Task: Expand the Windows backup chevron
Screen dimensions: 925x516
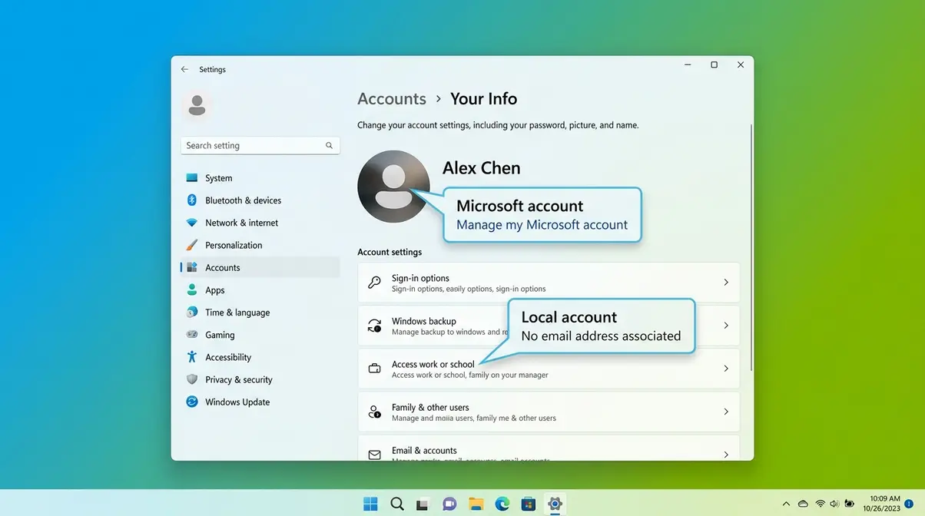Action: 726,326
